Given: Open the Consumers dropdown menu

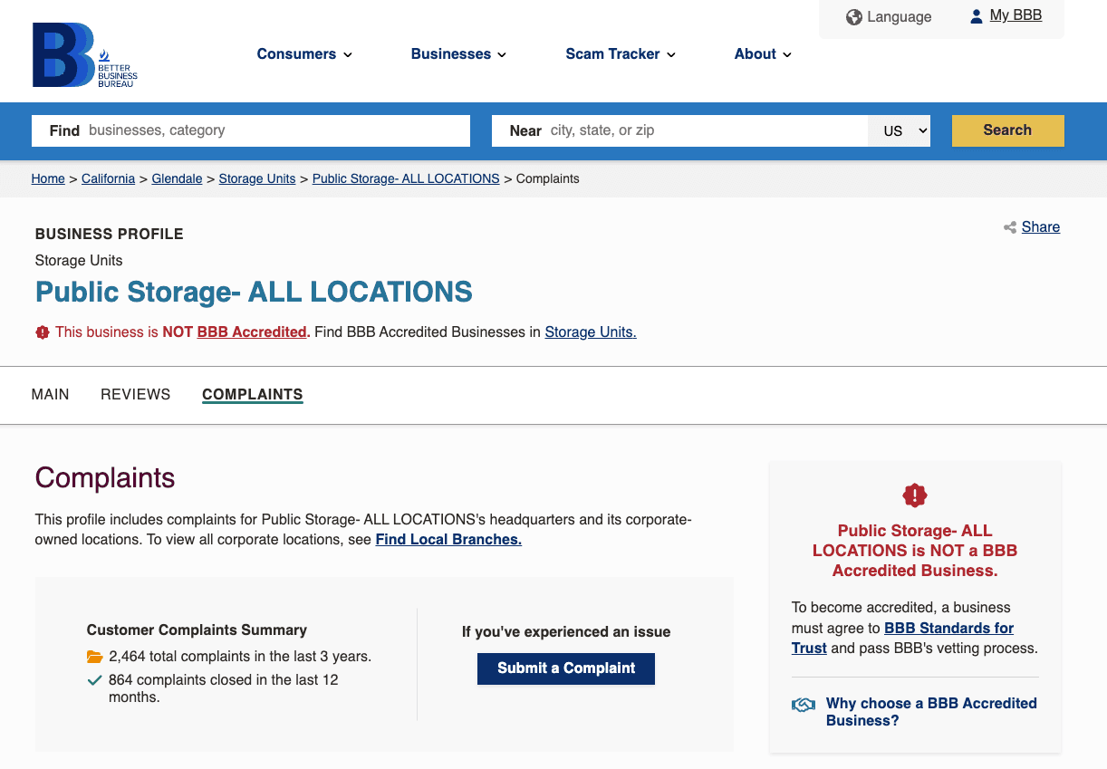Looking at the screenshot, I should coord(304,54).
